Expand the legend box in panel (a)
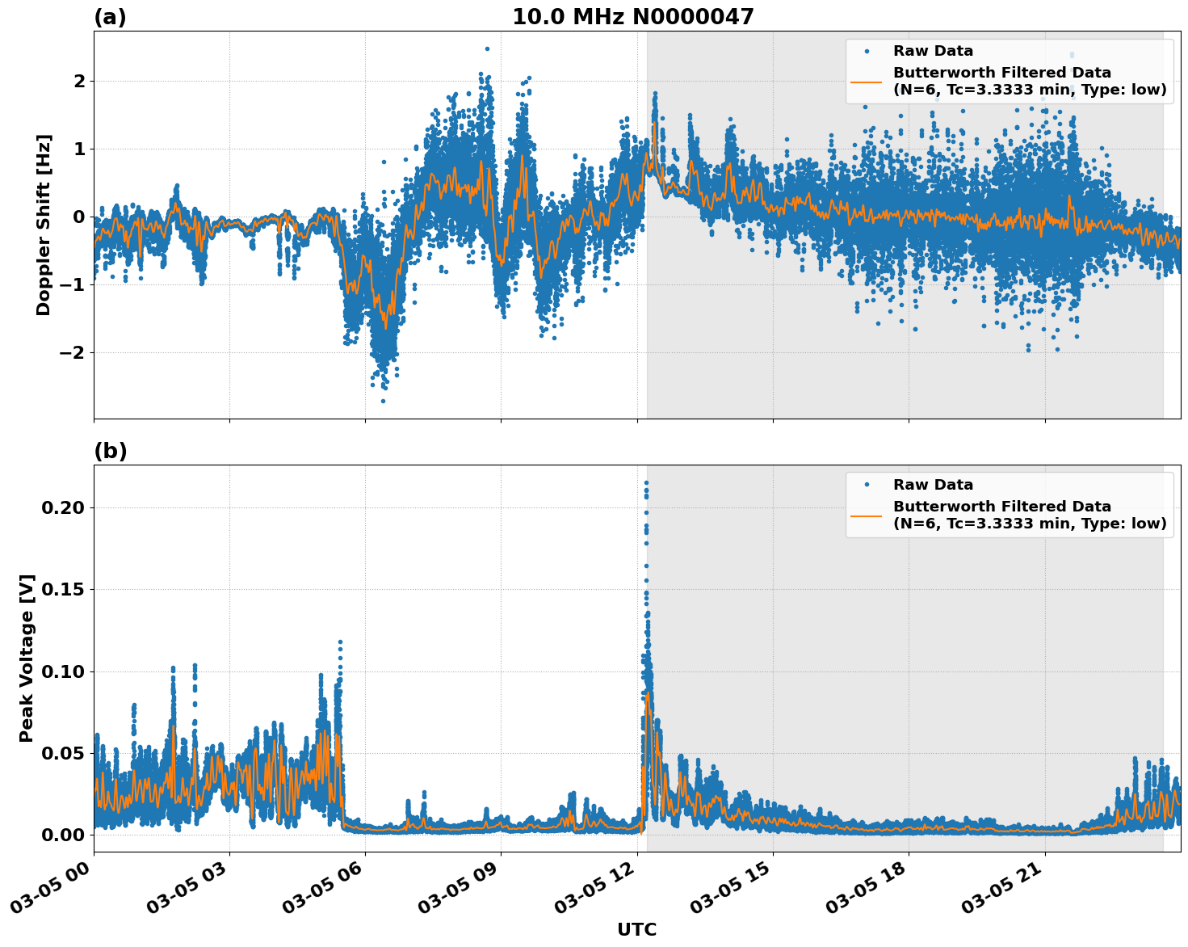This screenshot has width=1188, height=947. pos(1010,69)
